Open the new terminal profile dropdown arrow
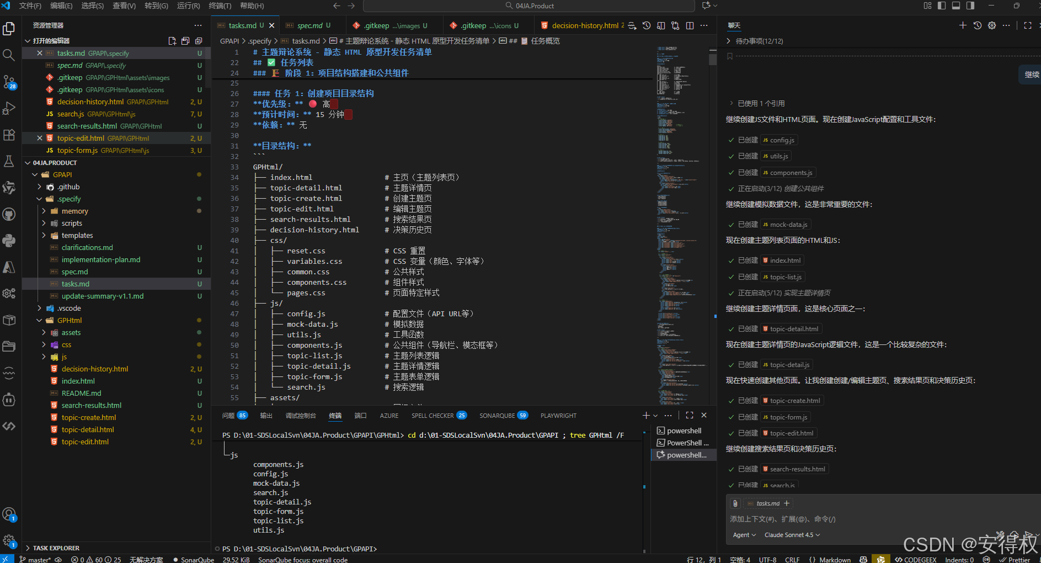The width and height of the screenshot is (1041, 563). click(x=655, y=415)
